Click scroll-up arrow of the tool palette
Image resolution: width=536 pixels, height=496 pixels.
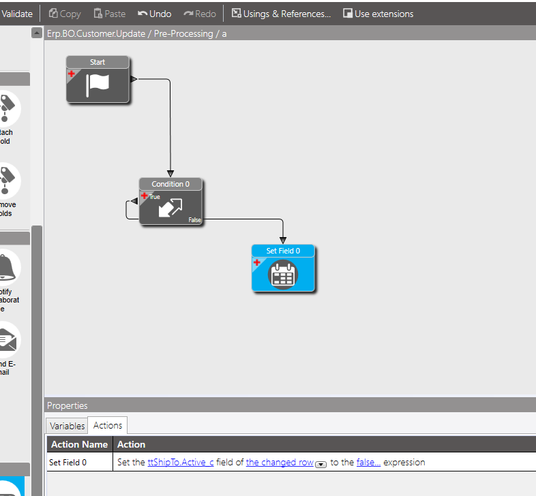pyautogui.click(x=37, y=33)
